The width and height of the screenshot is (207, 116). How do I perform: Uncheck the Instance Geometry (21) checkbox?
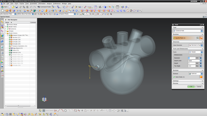[10, 46]
